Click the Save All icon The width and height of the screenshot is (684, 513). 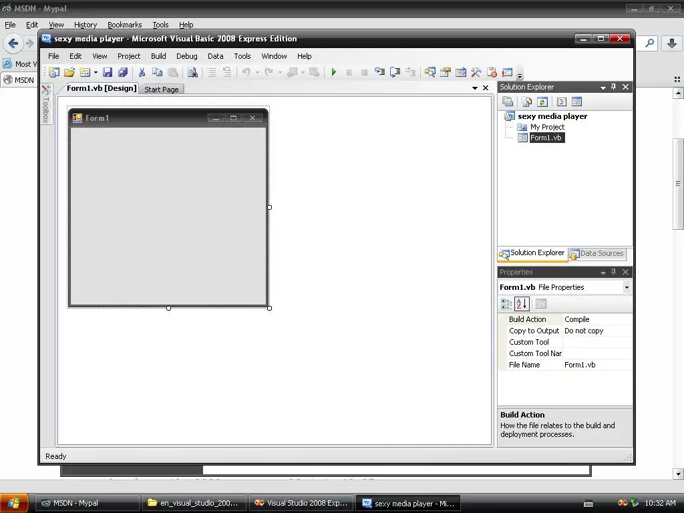tap(123, 72)
